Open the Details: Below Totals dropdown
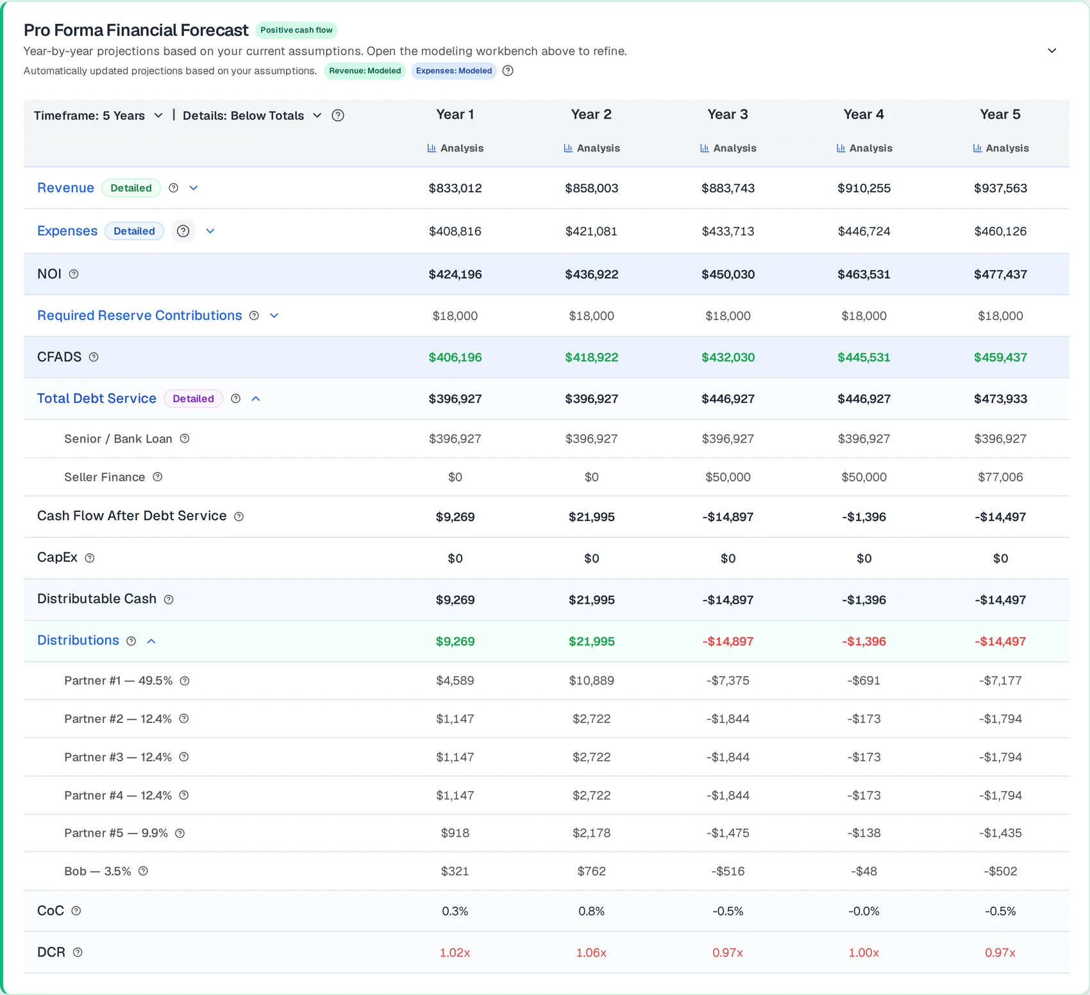The image size is (1090, 995). click(x=252, y=115)
